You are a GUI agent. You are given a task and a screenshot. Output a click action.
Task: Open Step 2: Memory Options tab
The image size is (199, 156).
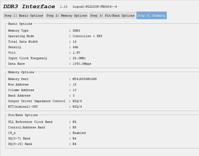click(67, 16)
